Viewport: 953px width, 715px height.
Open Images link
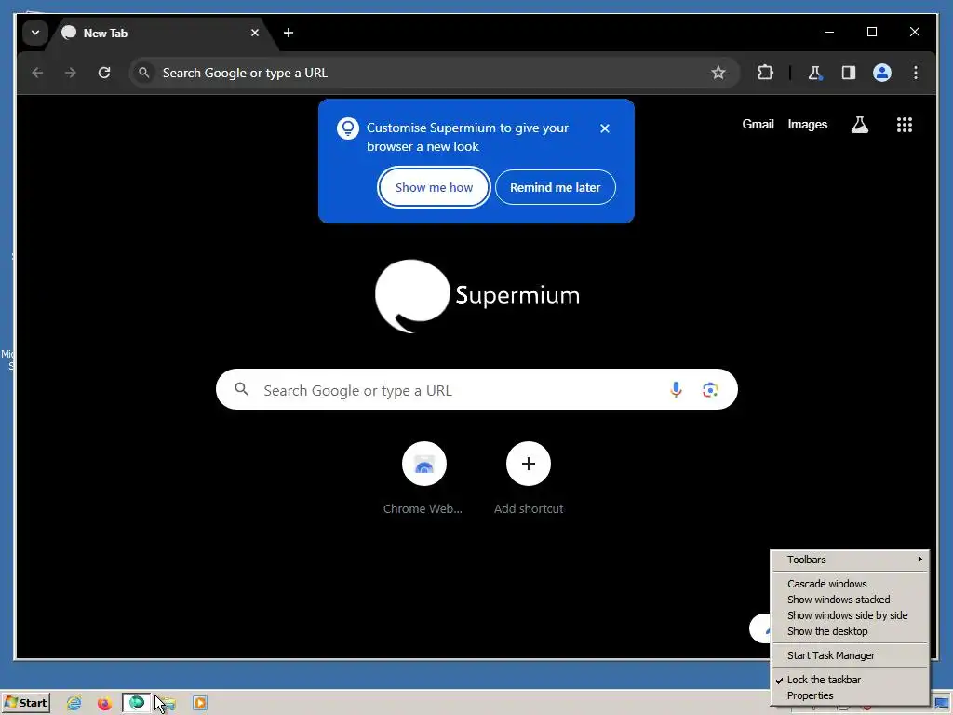(807, 124)
